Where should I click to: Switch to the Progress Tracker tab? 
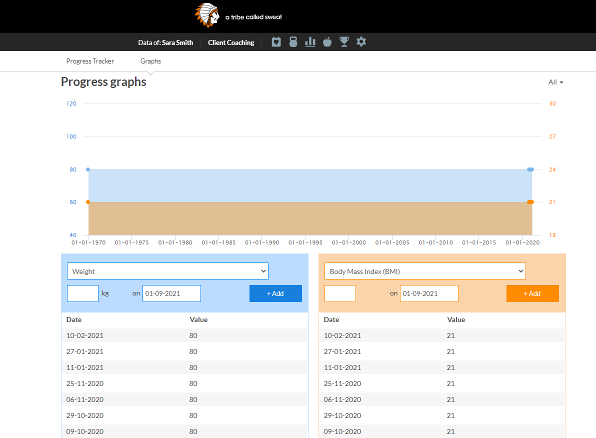click(x=90, y=61)
